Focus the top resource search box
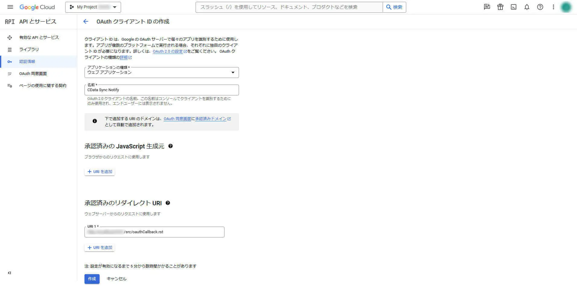Screen dimensions: 577x291 [289, 7]
